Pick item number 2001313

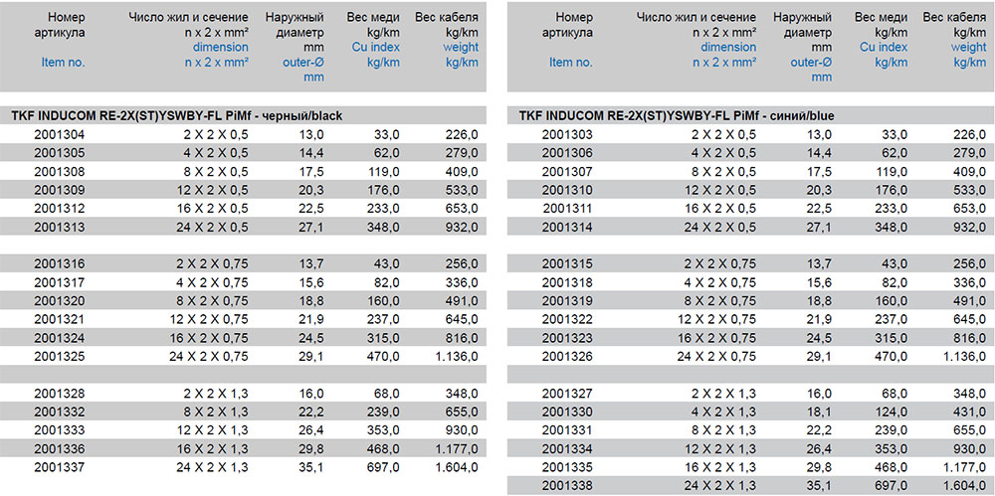coord(59,227)
